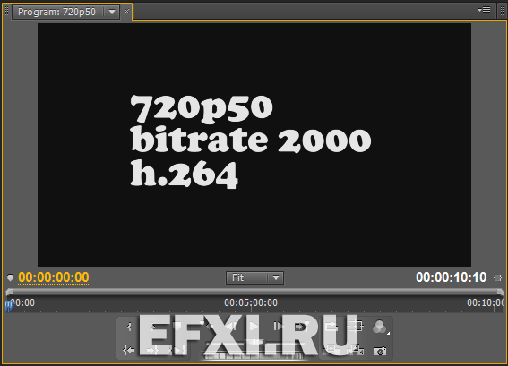Go to the next marker
The height and width of the screenshot is (366, 508).
301,327
